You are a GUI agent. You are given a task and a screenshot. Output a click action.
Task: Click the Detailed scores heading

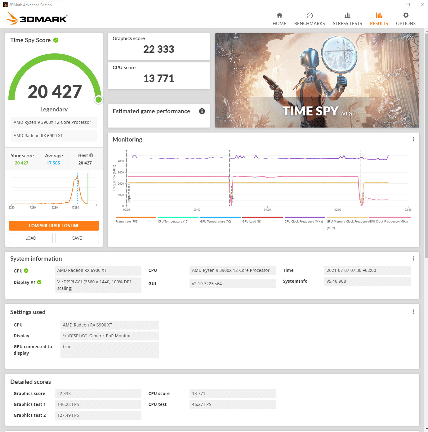point(30,382)
